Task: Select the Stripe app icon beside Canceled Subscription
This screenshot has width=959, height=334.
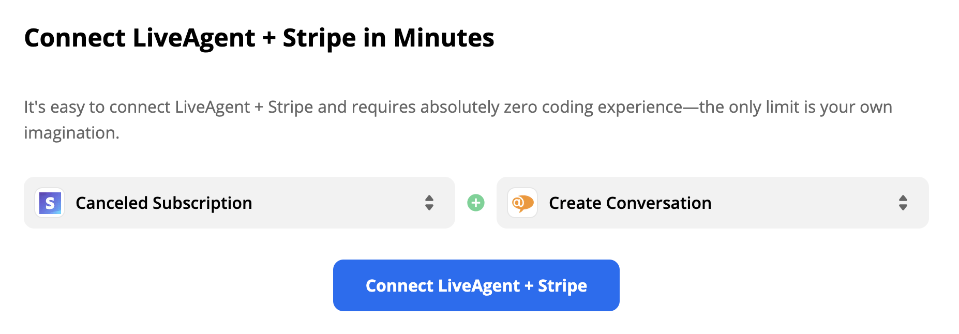Action: coord(49,203)
